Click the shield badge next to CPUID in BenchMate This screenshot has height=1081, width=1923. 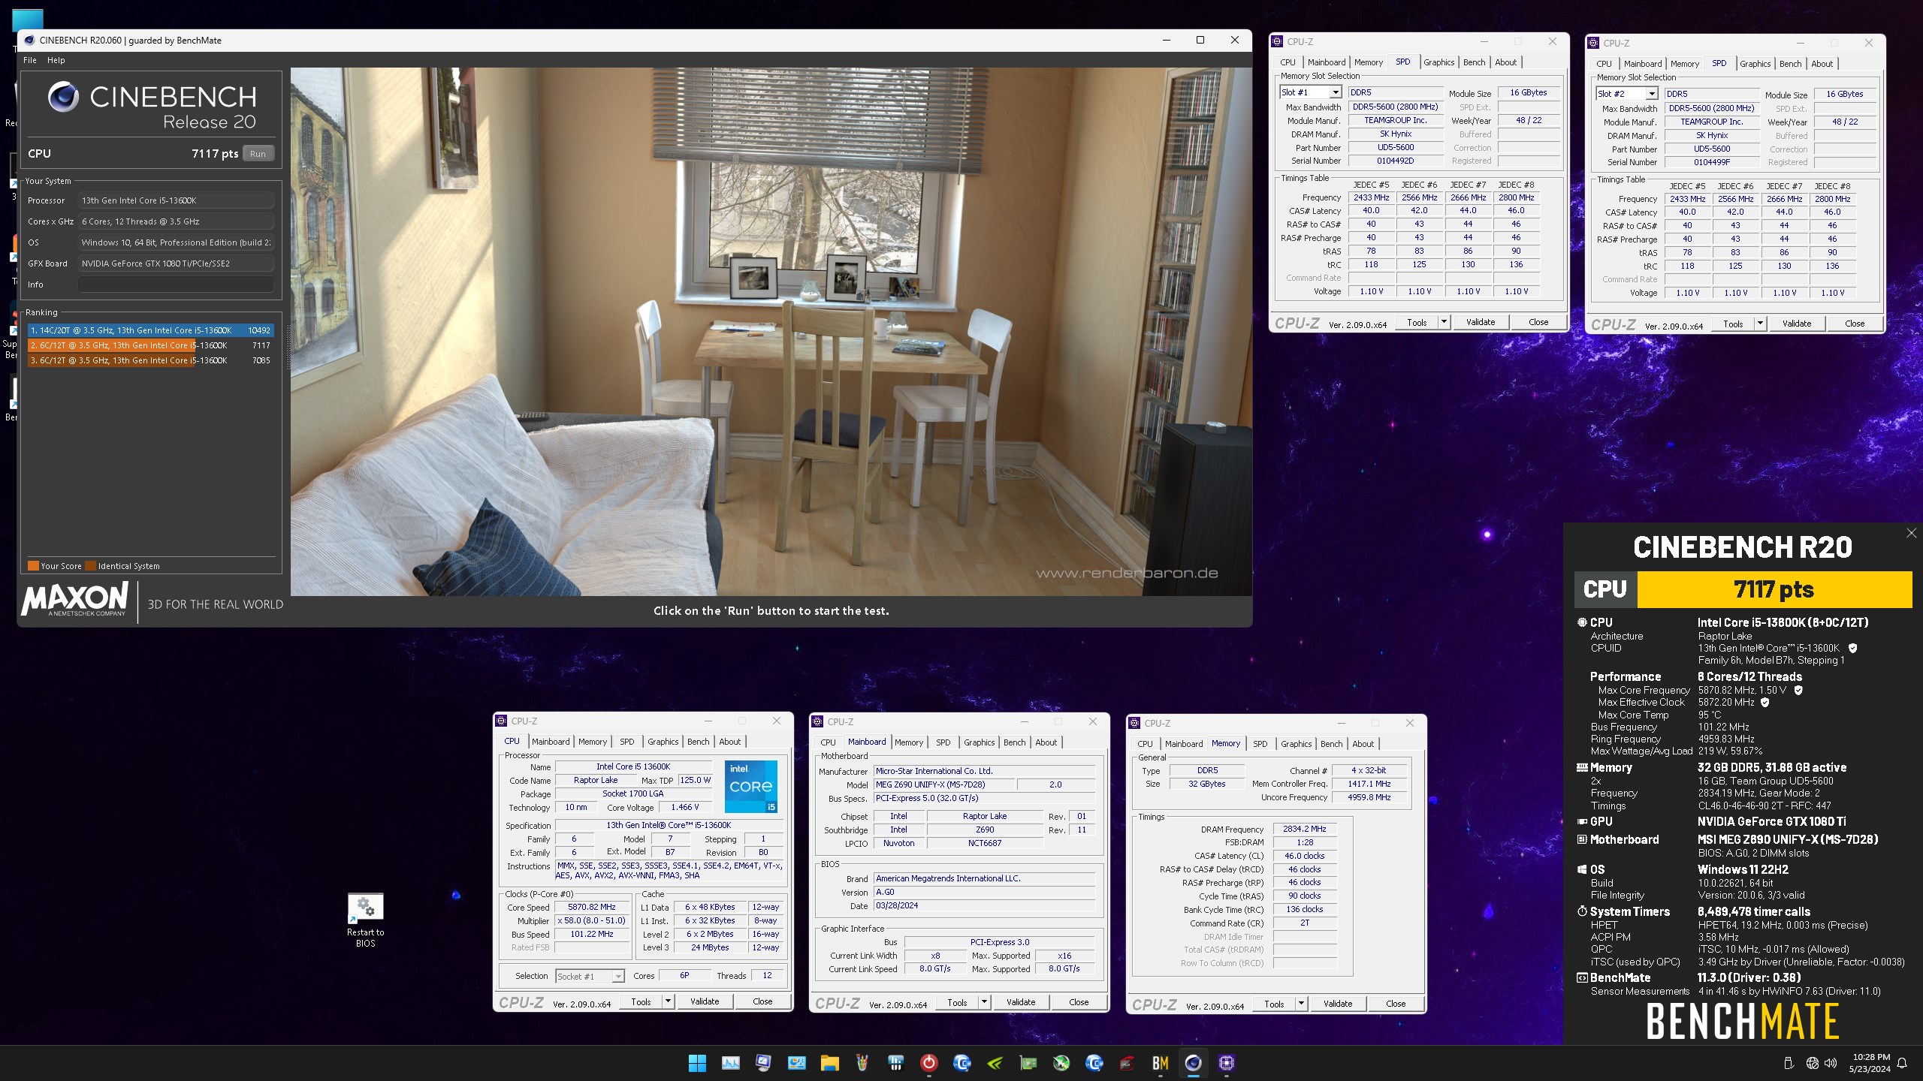click(x=1852, y=648)
